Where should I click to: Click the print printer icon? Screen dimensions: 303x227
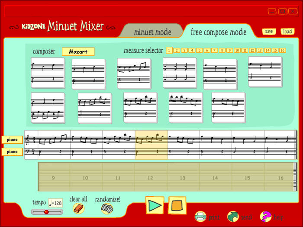click(x=200, y=217)
